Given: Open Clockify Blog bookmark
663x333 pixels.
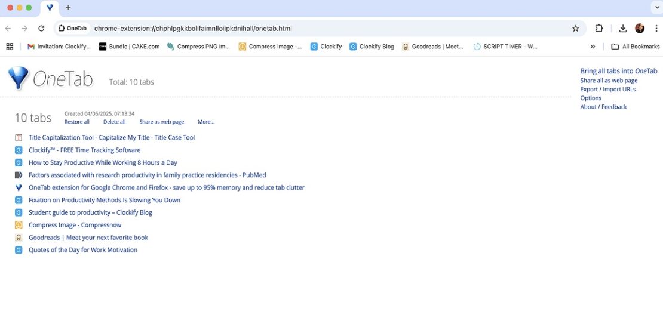Looking at the screenshot, I should (372, 47).
